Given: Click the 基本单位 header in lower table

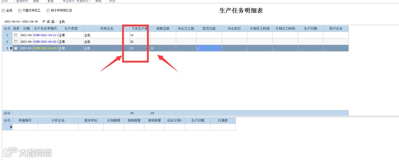Looking at the screenshot, I should [x=91, y=120].
